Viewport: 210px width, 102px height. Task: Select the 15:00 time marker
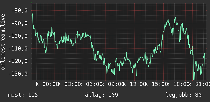coord(160,84)
